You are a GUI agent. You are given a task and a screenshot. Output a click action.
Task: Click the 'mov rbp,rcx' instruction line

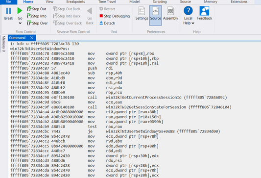[x=66, y=93]
